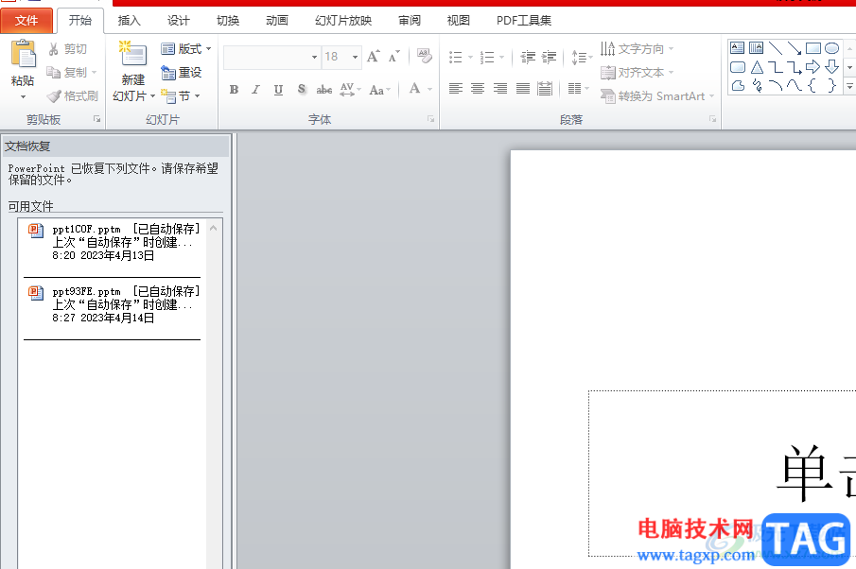Image resolution: width=856 pixels, height=569 pixels.
Task: Click the Copy (复制) button
Action: [72, 73]
